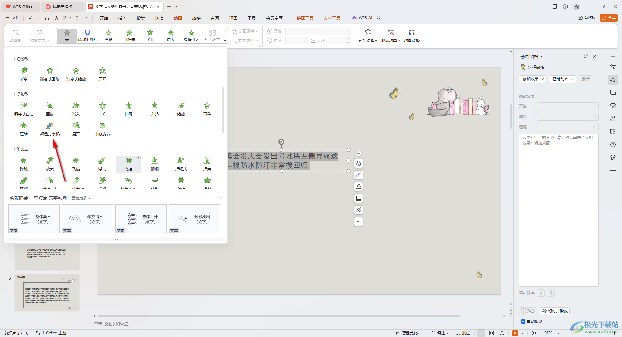This screenshot has height=337, width=622.
Task: Pick the 升起 rise-up animation
Action: (155, 109)
